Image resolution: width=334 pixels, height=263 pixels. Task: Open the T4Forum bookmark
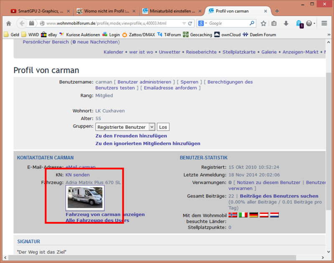169,35
